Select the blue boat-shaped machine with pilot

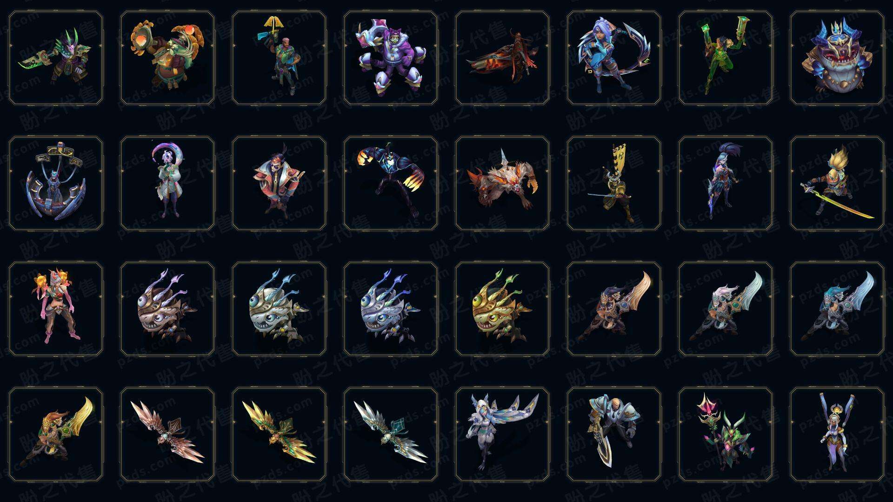click(x=55, y=183)
